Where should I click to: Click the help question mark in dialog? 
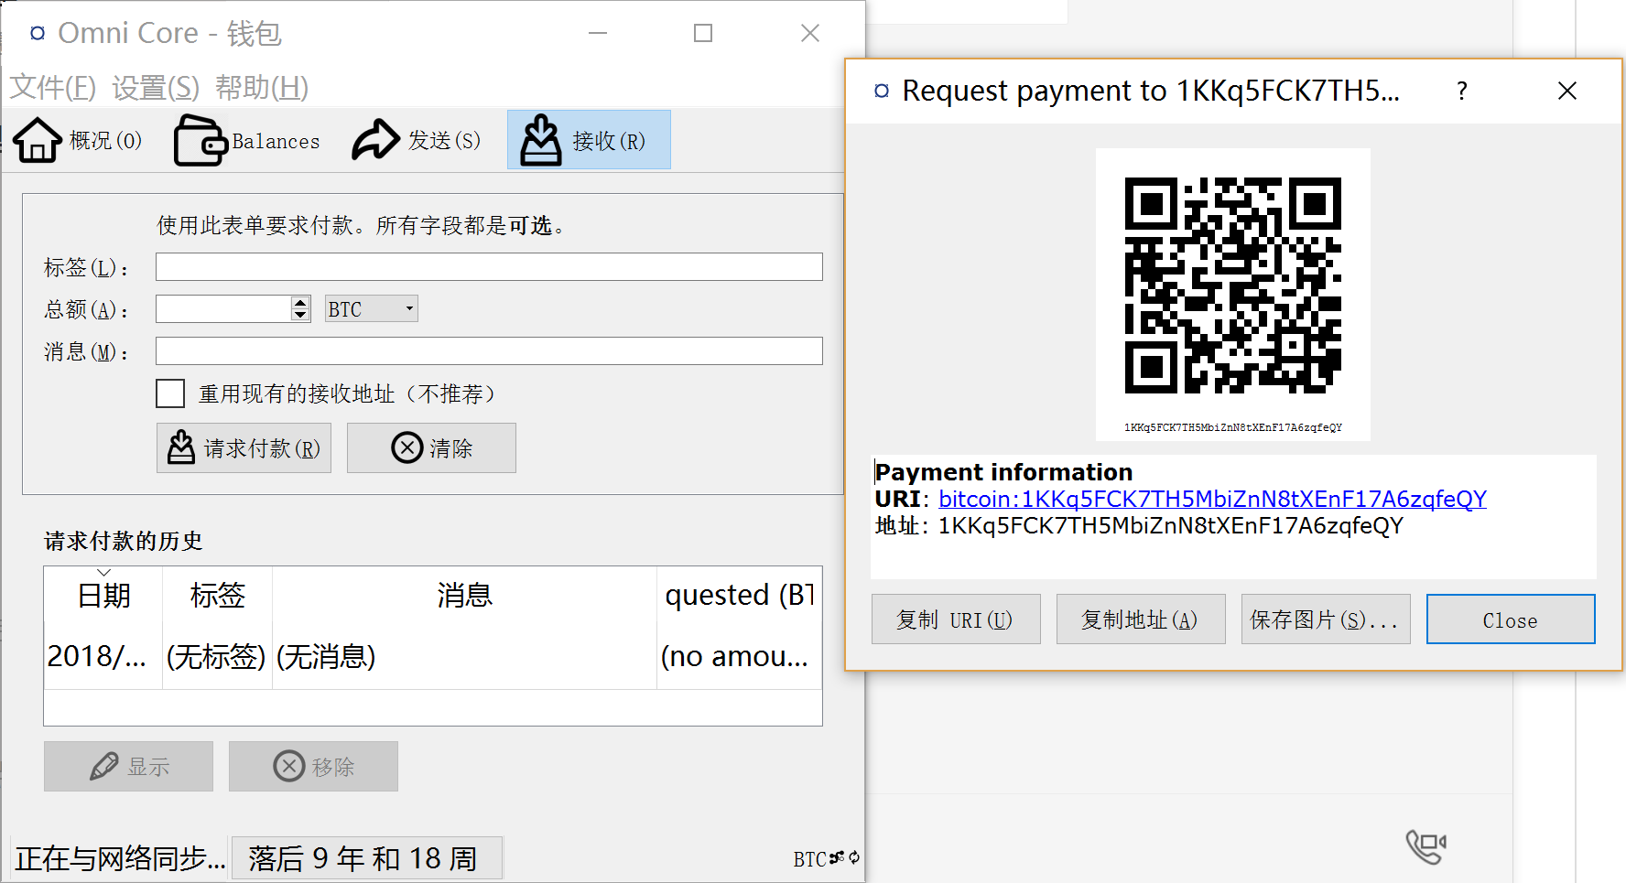(x=1462, y=91)
